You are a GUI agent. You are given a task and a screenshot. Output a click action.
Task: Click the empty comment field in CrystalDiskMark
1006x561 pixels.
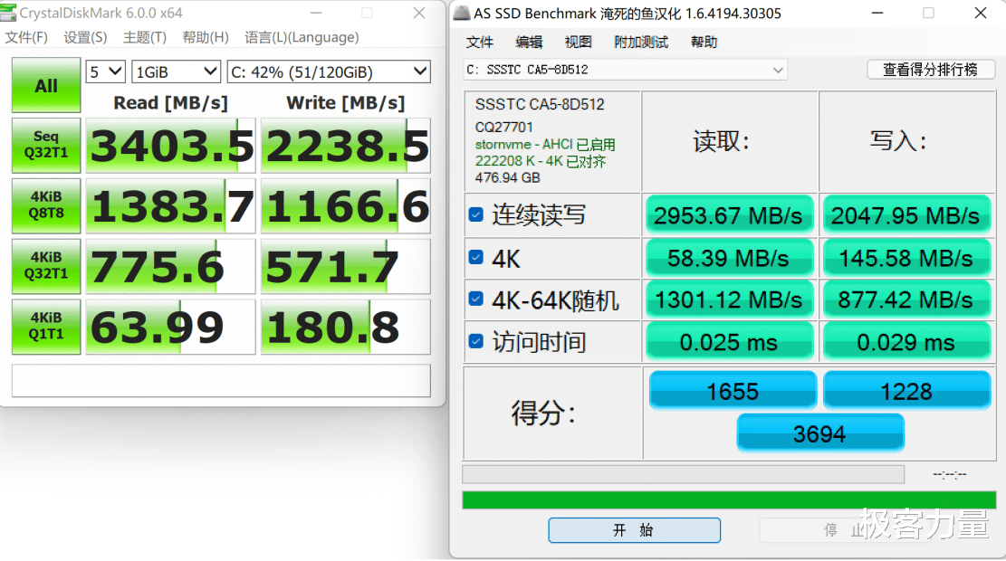tap(221, 381)
